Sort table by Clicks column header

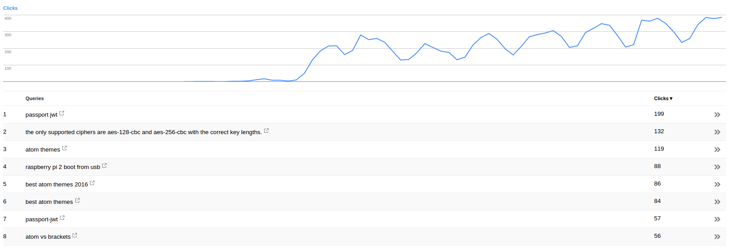click(663, 98)
